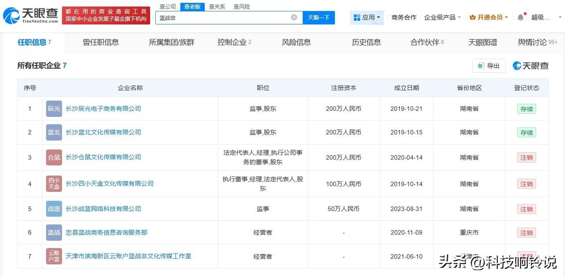
Task: Click the red banner 都在用的商业查询工具
Action: pos(106,15)
